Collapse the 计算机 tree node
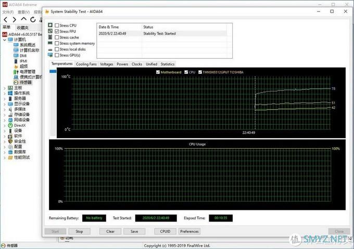Image resolution: width=354 pixels, height=249 pixels. coord(5,40)
